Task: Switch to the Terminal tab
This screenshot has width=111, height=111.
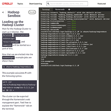Action: [46, 9]
